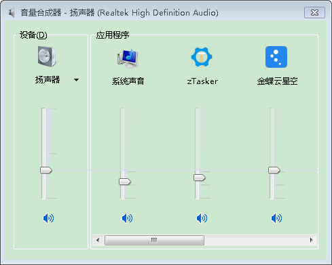Screen dimensions: 332x265
Task: Mute the zTasker application
Action: tap(202, 218)
